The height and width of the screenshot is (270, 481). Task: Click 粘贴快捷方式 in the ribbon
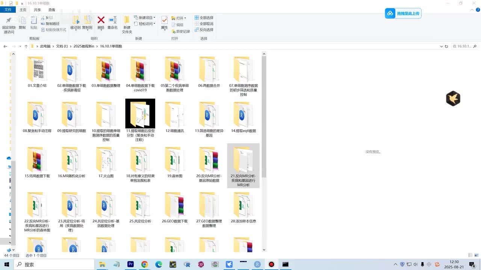53,30
